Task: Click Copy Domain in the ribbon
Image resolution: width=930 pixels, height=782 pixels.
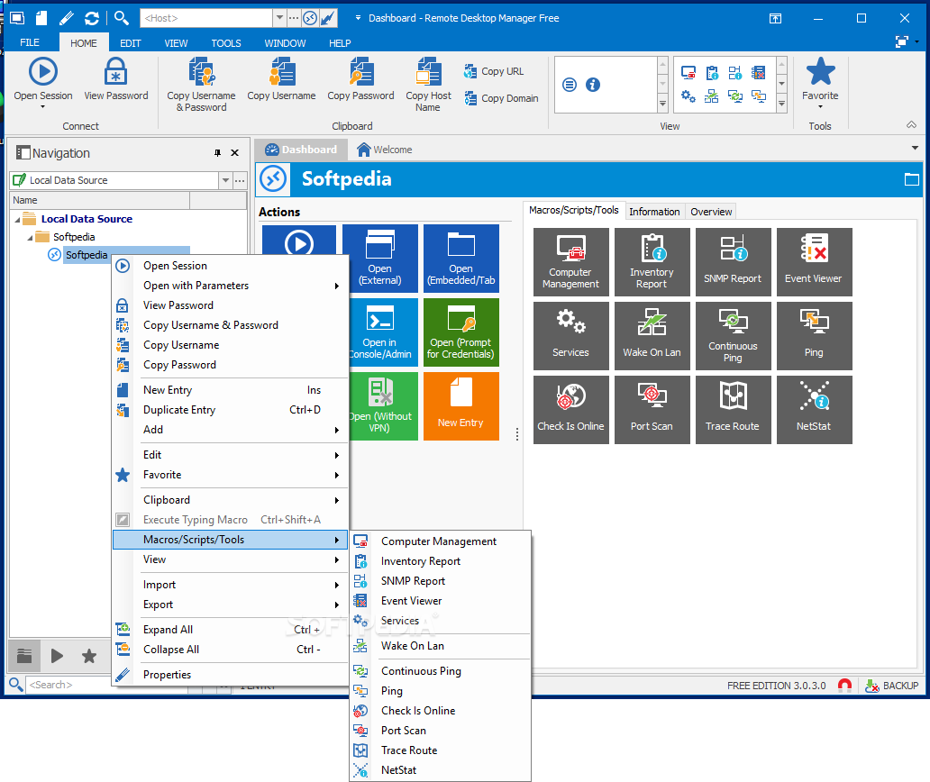Action: [501, 98]
